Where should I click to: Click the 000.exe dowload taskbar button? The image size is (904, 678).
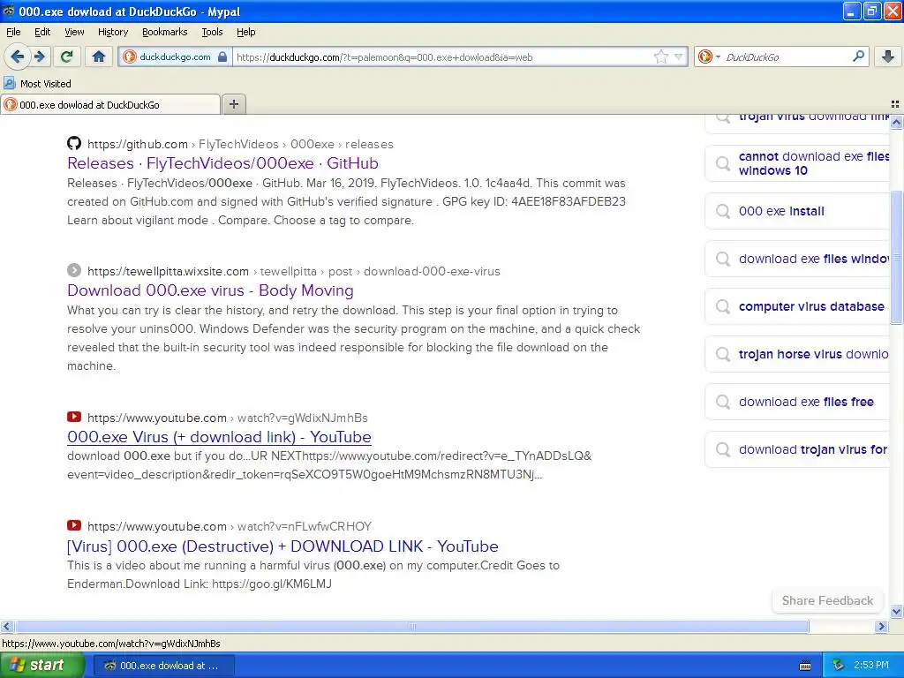click(163, 666)
